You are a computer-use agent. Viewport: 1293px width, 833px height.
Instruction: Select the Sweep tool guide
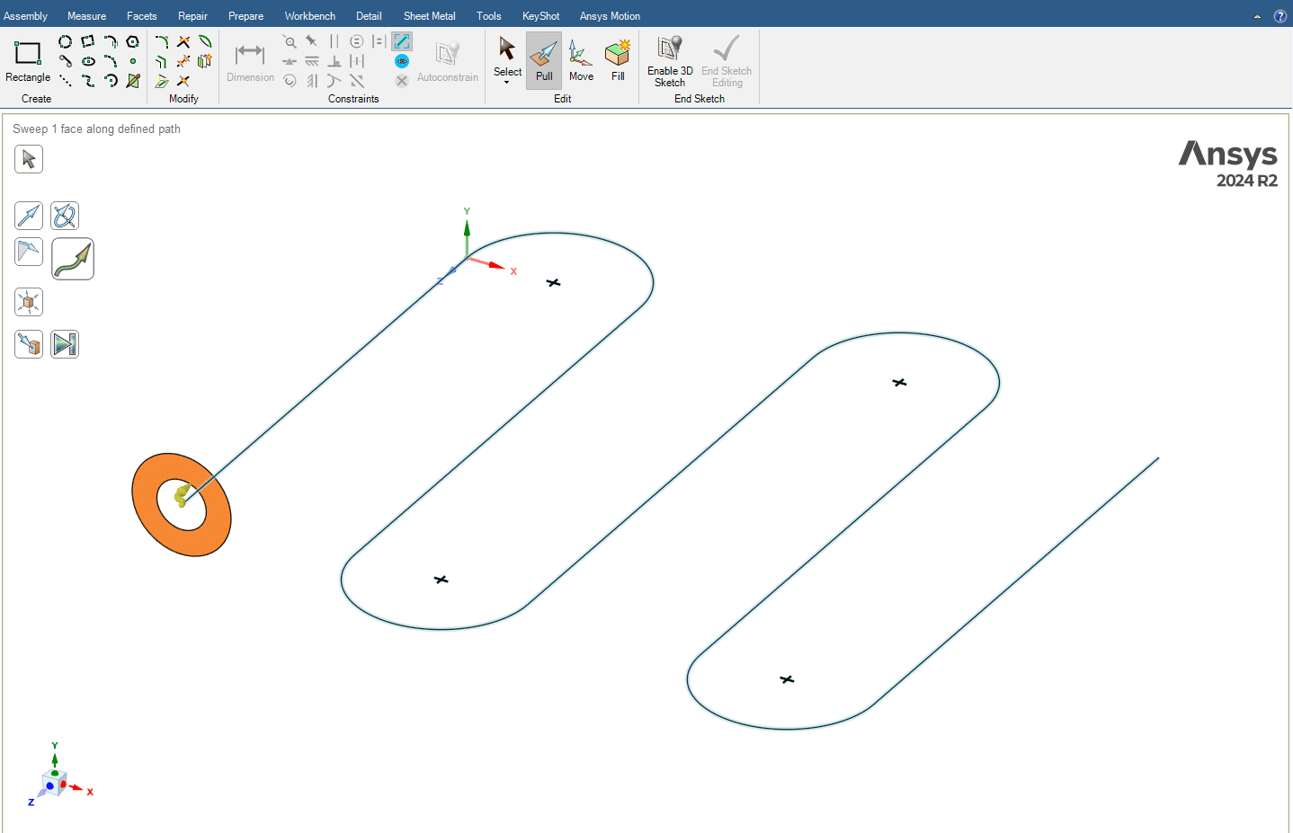(73, 259)
